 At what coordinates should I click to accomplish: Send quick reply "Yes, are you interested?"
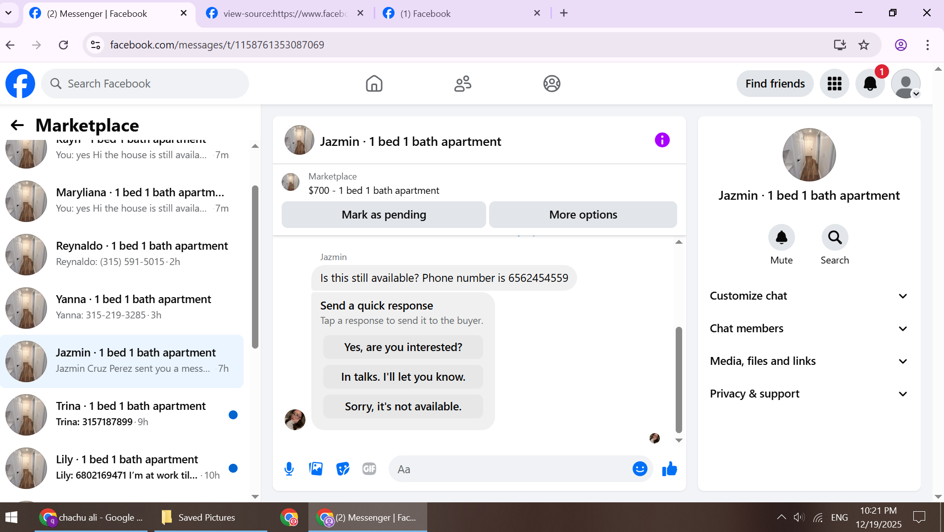pos(403,347)
